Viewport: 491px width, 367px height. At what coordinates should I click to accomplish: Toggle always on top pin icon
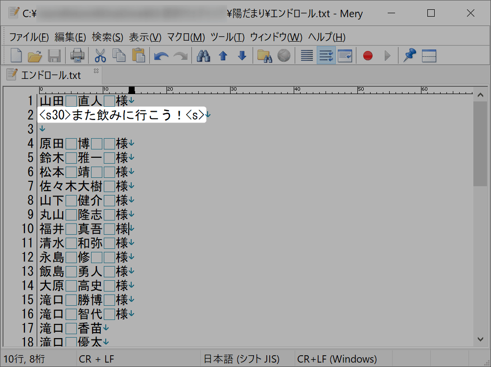click(x=409, y=56)
